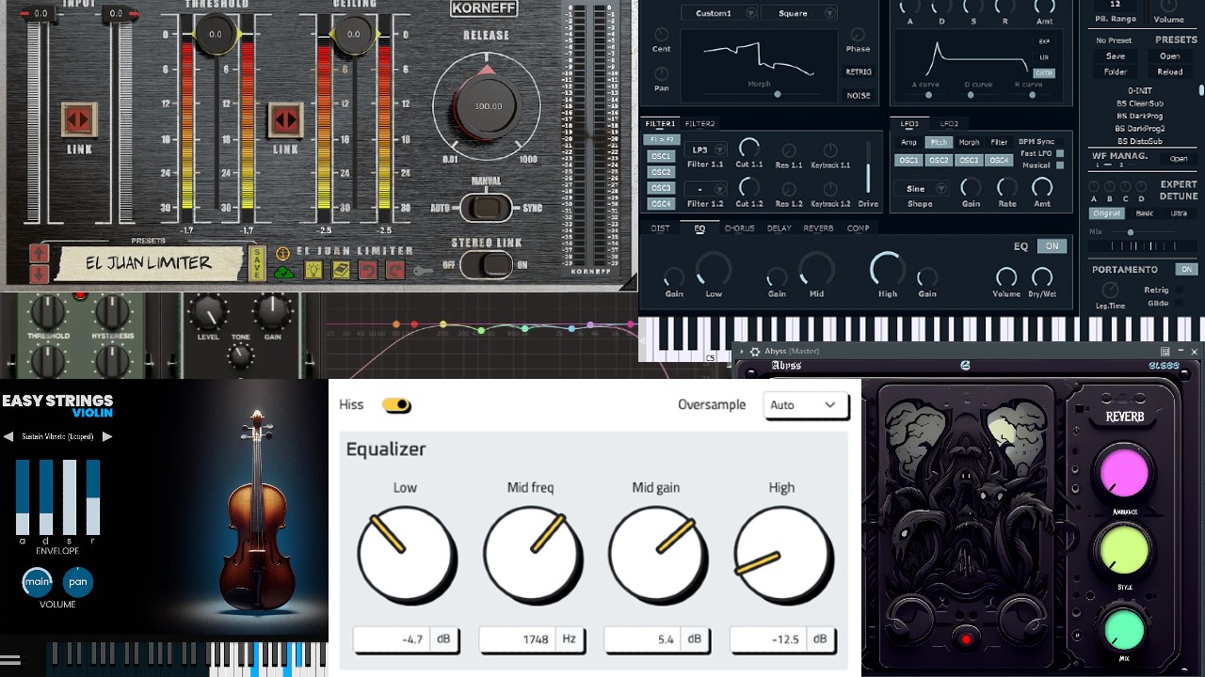Open the REVERB effects tab in the synth
This screenshot has width=1205, height=677.
tap(818, 228)
